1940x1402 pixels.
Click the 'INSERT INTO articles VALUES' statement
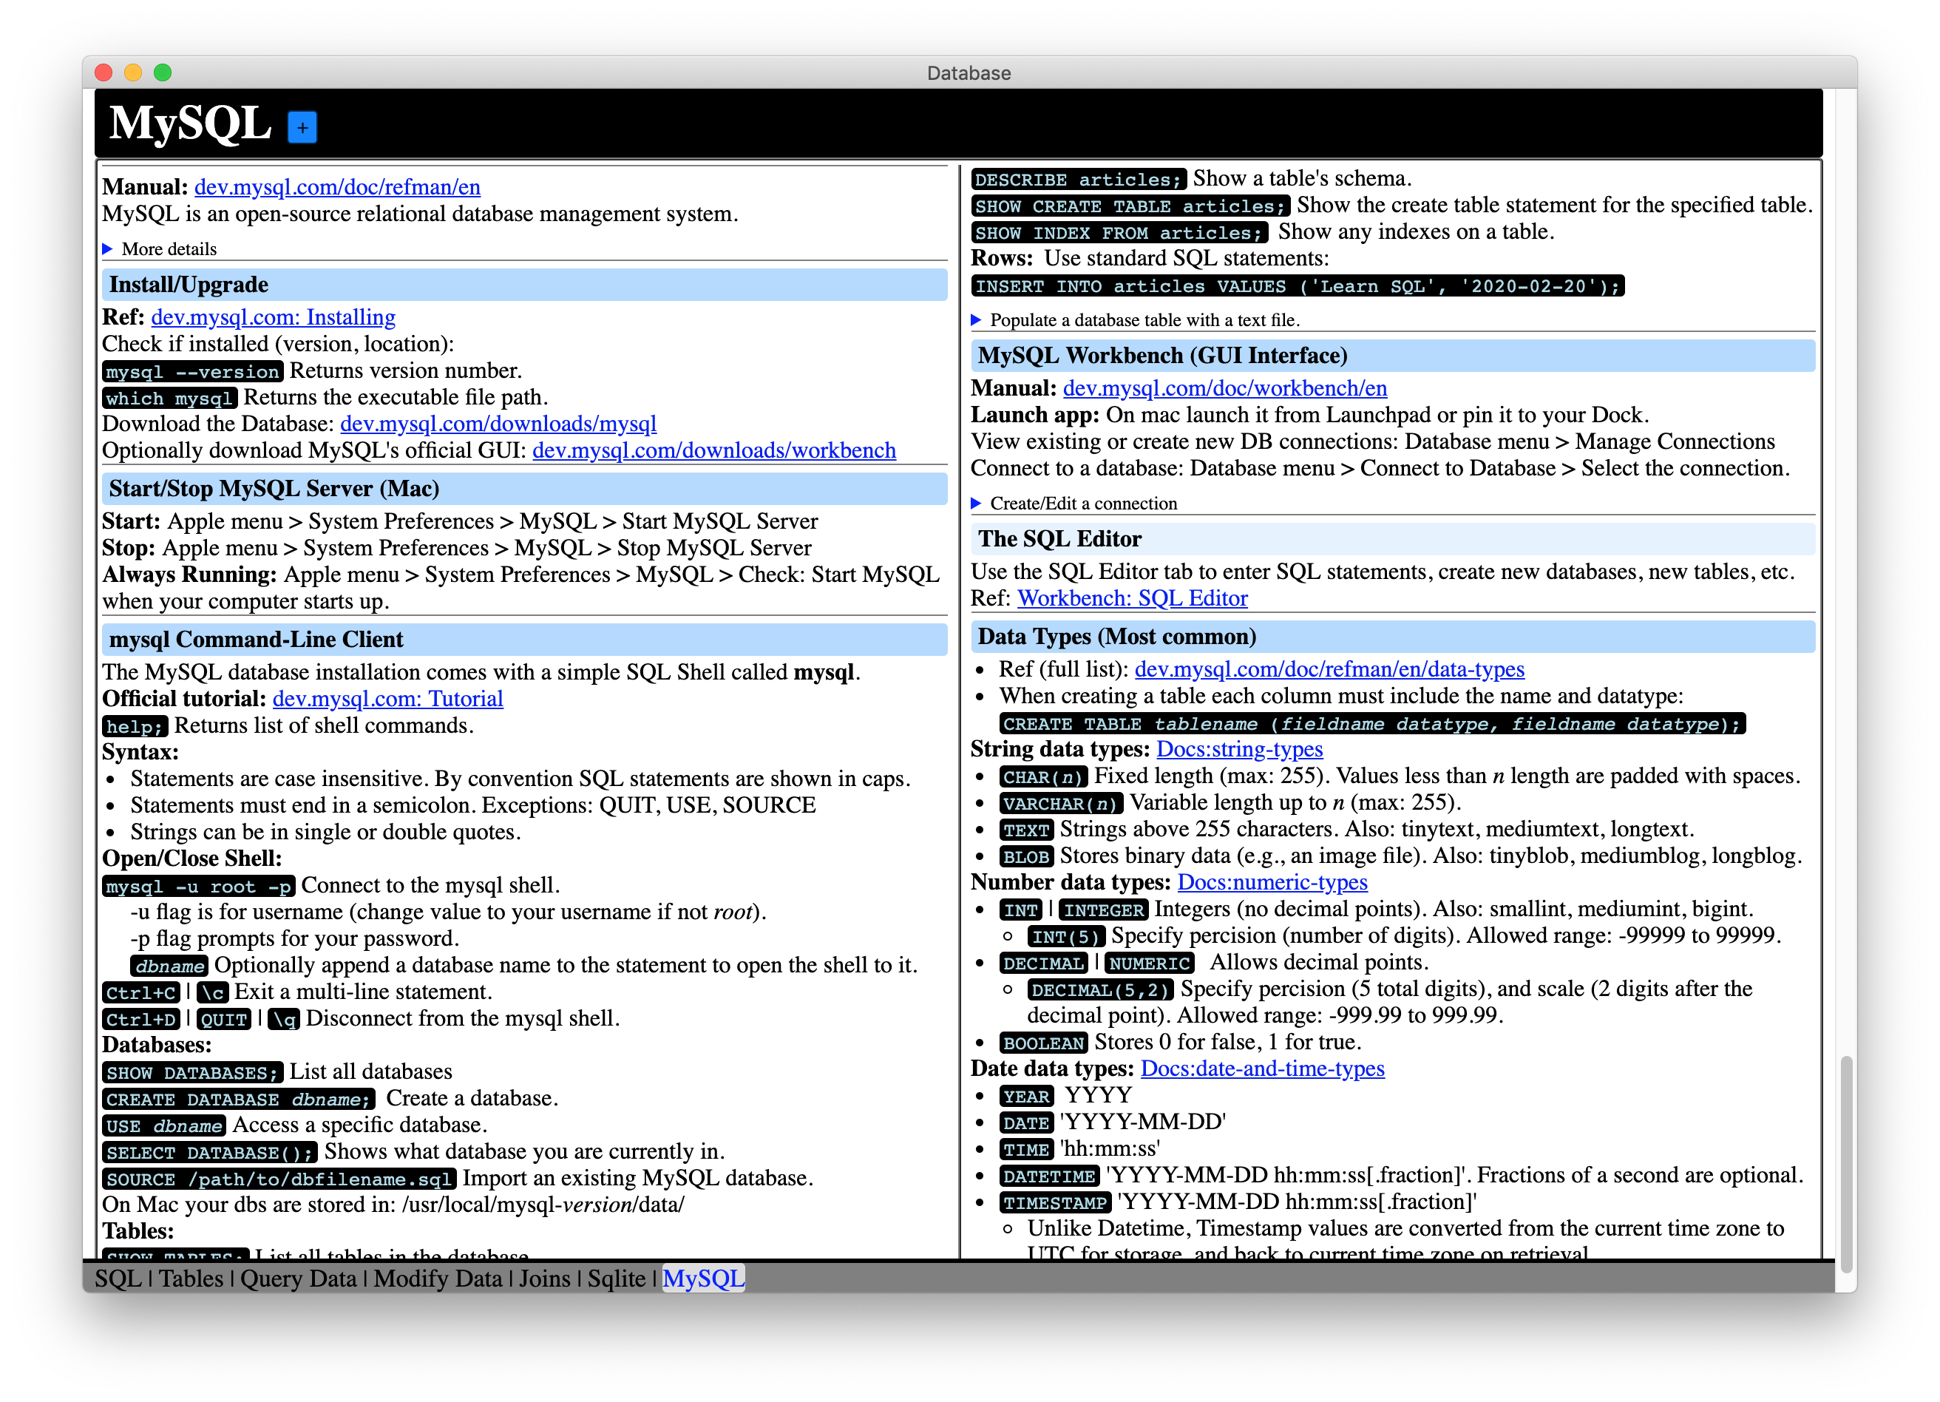(x=1298, y=285)
